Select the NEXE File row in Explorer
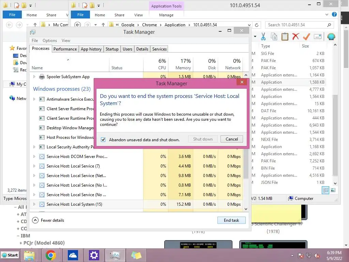Viewport: 349px width, 262px height. (x=288, y=140)
